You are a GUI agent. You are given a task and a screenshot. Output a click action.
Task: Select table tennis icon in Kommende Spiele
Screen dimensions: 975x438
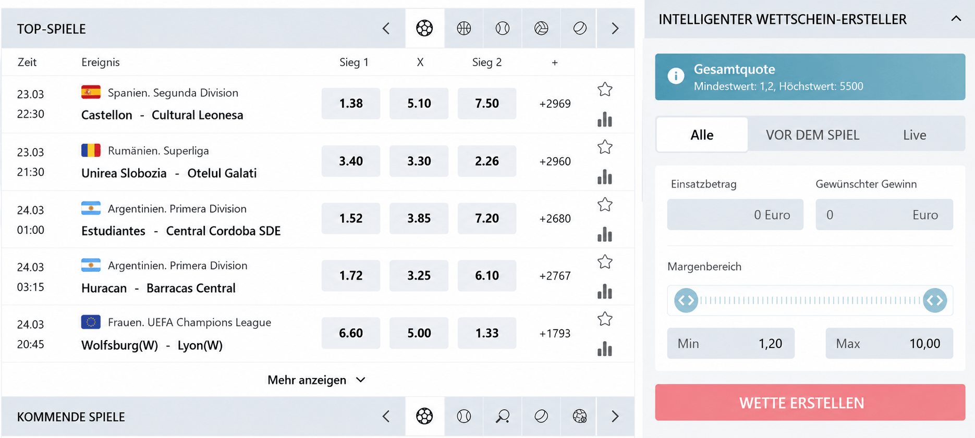[502, 416]
